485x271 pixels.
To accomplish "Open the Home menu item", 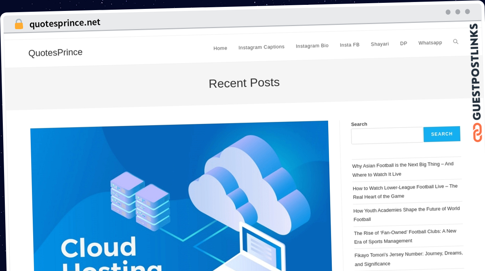I will 220,48.
